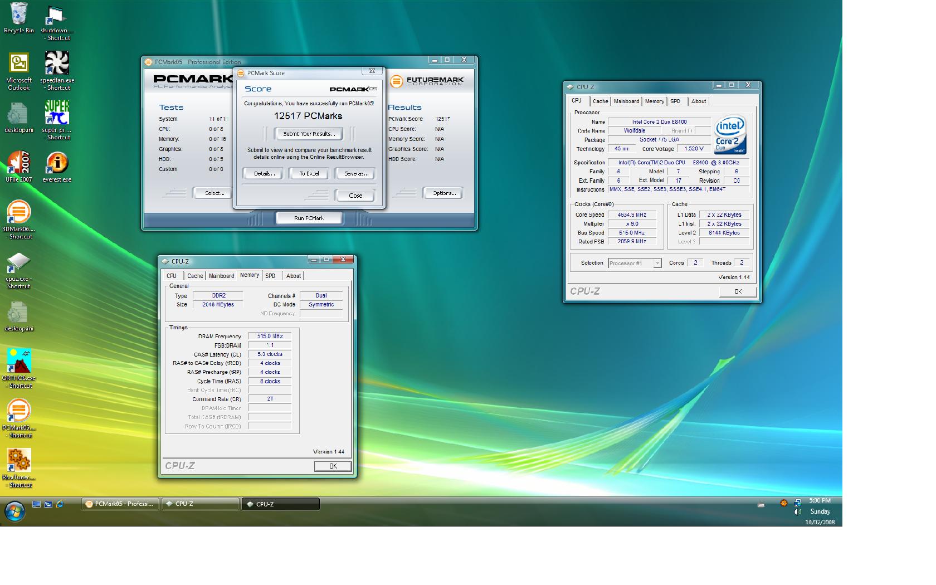
Task: Open the Processor #1 selection dropdown
Action: click(x=635, y=263)
